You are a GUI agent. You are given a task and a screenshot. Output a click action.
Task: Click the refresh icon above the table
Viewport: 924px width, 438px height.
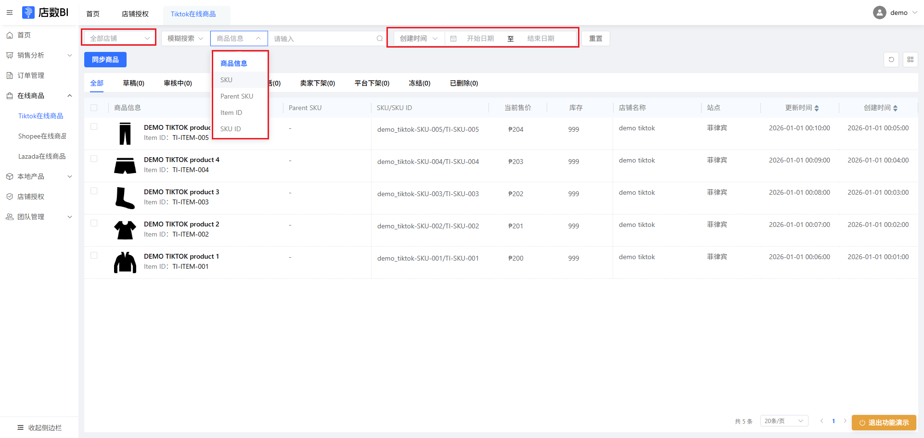[891, 60]
